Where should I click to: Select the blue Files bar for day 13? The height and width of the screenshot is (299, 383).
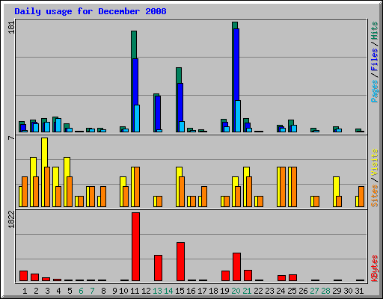[158, 113]
